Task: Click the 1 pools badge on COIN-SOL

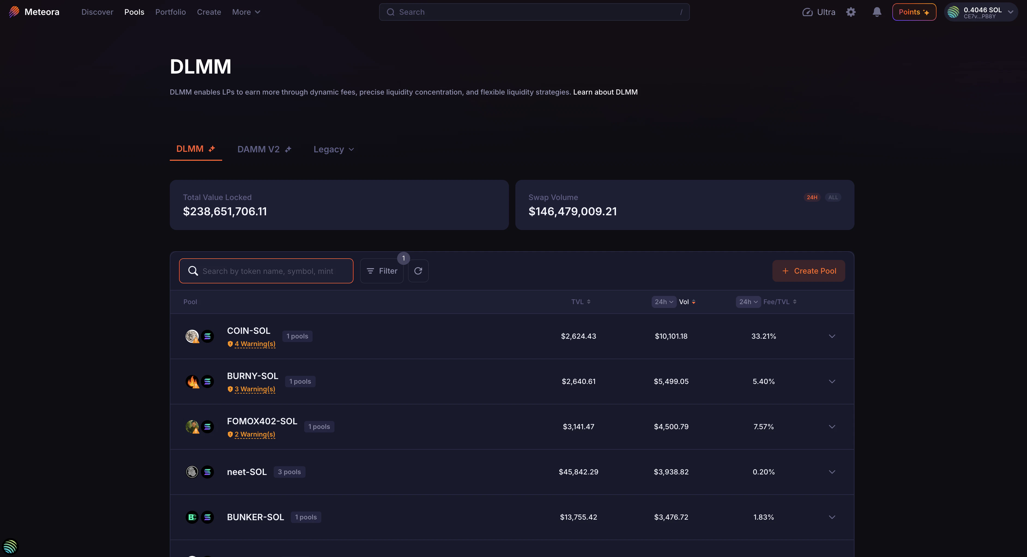Action: (297, 336)
